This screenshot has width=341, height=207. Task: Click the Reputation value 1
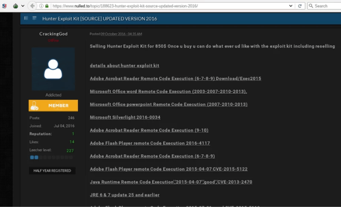tap(73, 134)
